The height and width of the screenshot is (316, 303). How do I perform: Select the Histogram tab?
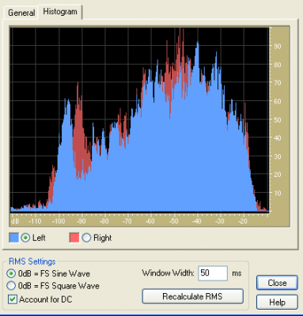coord(60,12)
